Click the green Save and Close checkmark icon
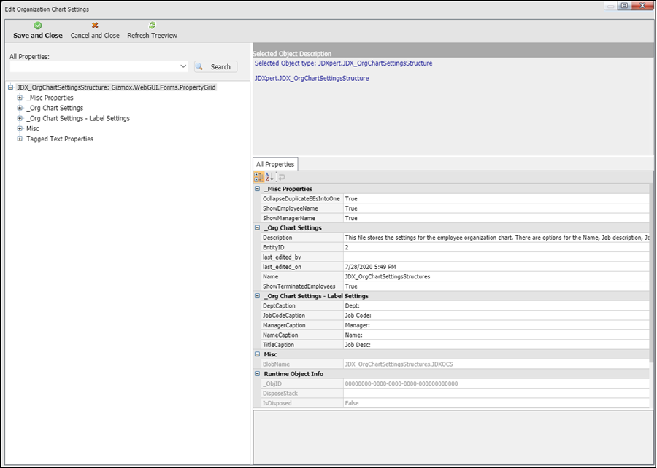This screenshot has height=468, width=657. pos(36,24)
